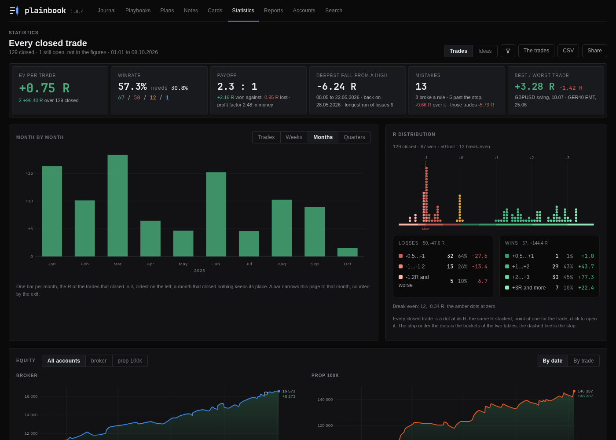Click the green swatch beside +3R and more
The height and width of the screenshot is (440, 616).
click(507, 288)
